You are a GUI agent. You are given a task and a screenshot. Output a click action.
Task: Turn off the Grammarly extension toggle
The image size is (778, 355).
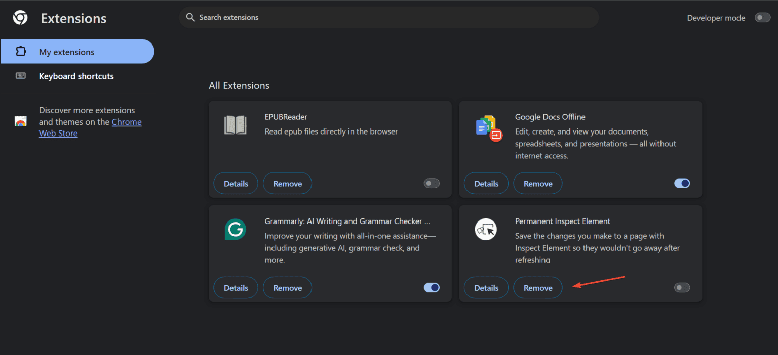coord(432,287)
